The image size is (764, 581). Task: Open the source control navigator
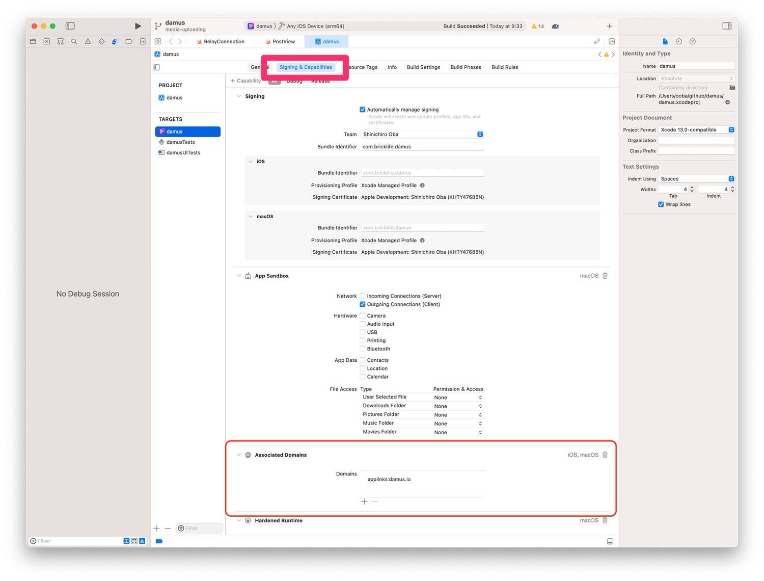(x=47, y=42)
